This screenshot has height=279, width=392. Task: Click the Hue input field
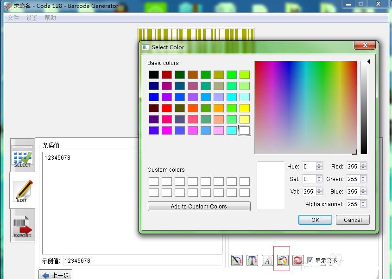click(309, 166)
